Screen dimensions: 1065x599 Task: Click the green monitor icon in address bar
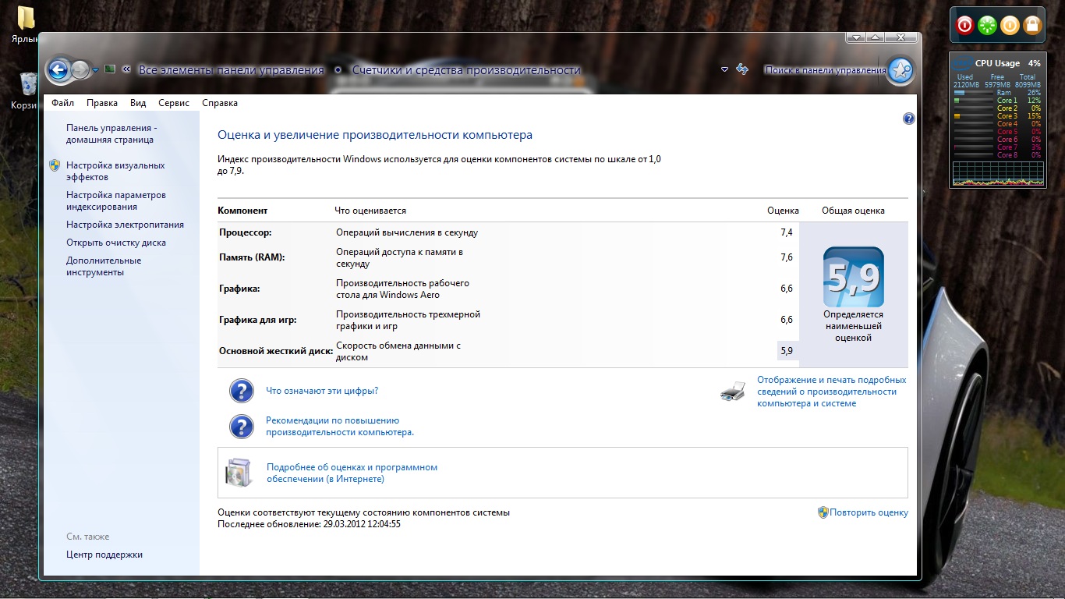point(110,69)
